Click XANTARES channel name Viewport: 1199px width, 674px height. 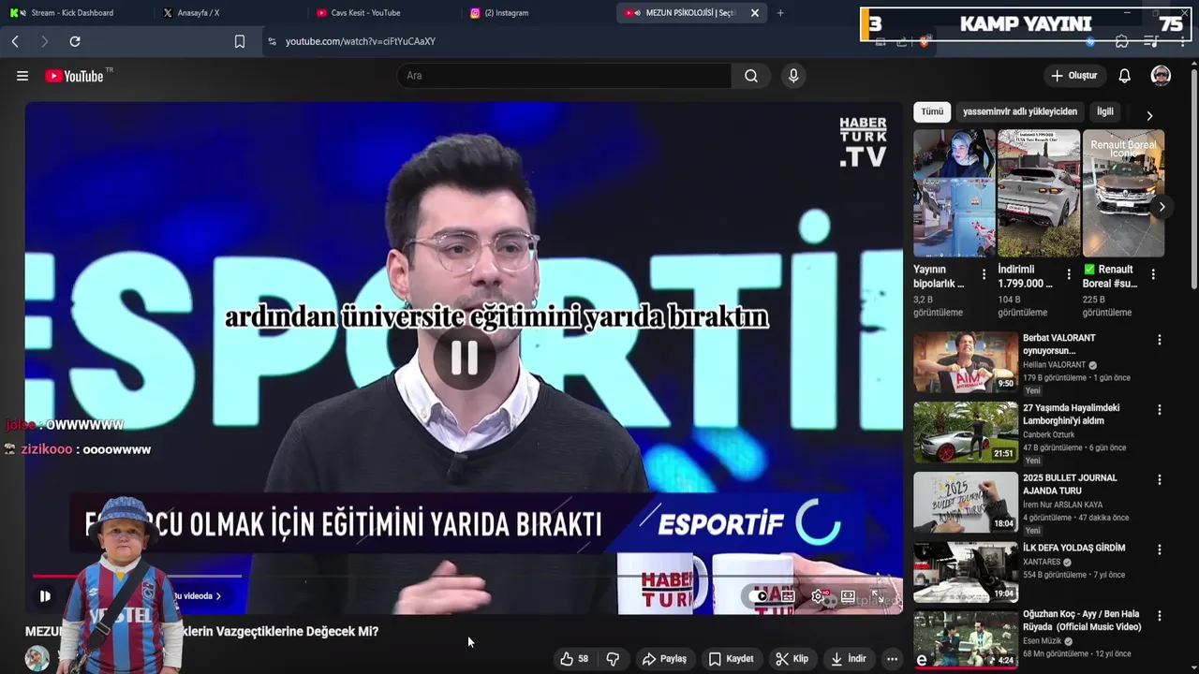click(x=1043, y=563)
